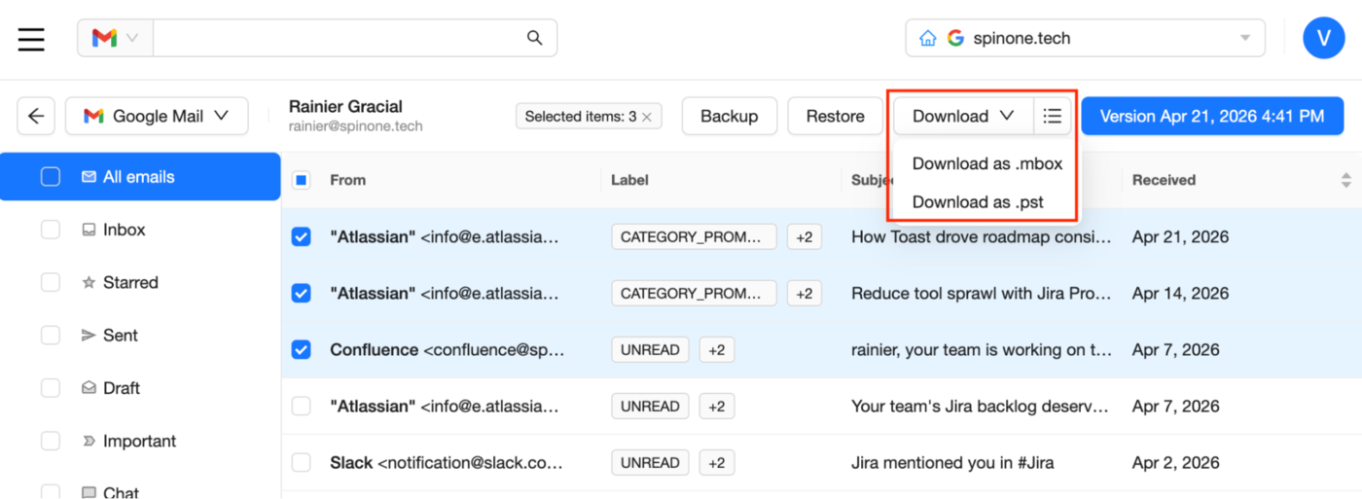1362x499 pixels.
Task: Click the home icon beside spinone.tech
Action: point(928,39)
